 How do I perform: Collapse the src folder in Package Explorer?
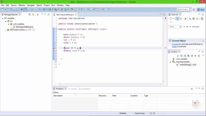click(6, 21)
